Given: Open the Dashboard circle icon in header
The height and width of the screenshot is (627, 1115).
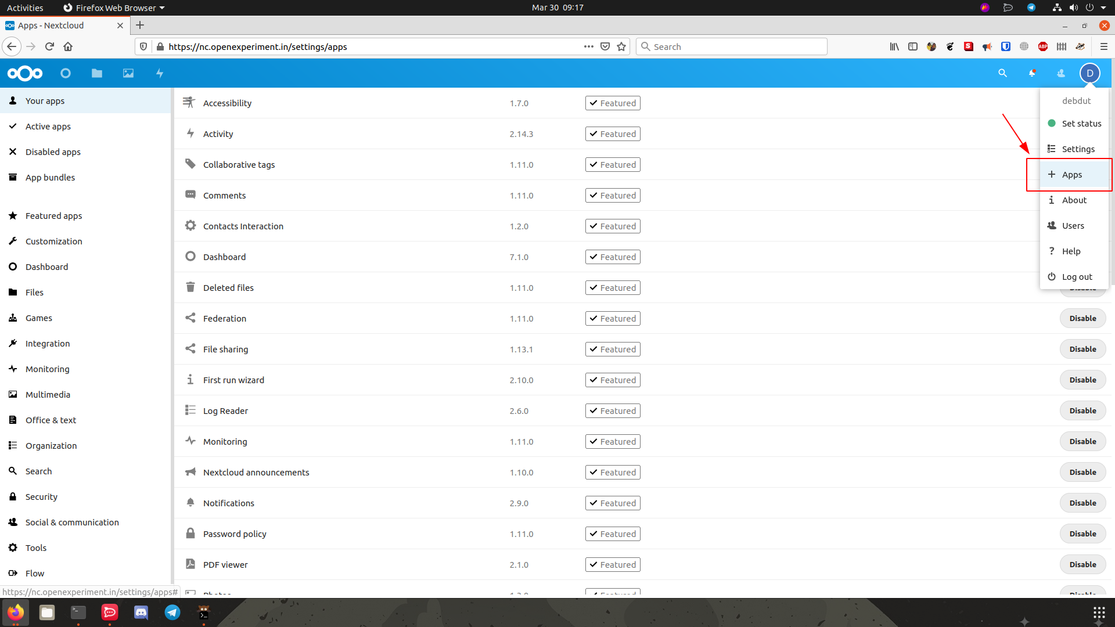Looking at the screenshot, I should [66, 73].
